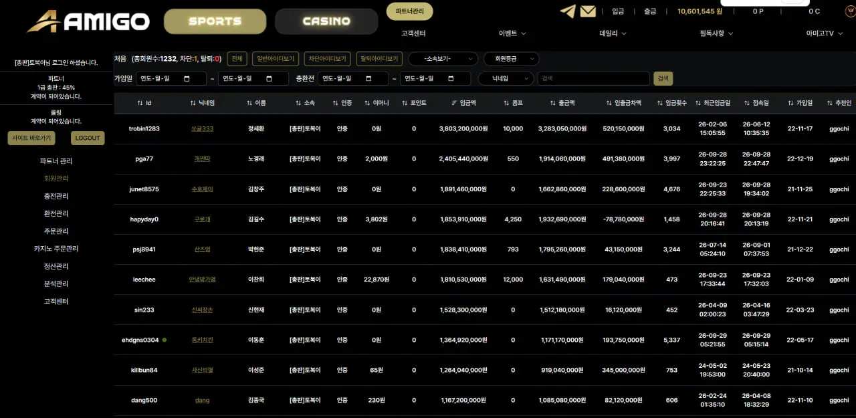This screenshot has height=418, width=856.
Task: Sort table by 인증 column
Action: coord(342,103)
